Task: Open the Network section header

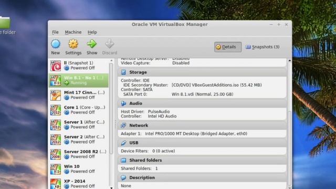Action: point(202,125)
